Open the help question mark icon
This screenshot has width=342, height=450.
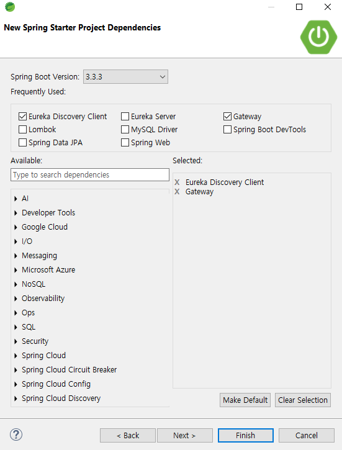coord(16,434)
